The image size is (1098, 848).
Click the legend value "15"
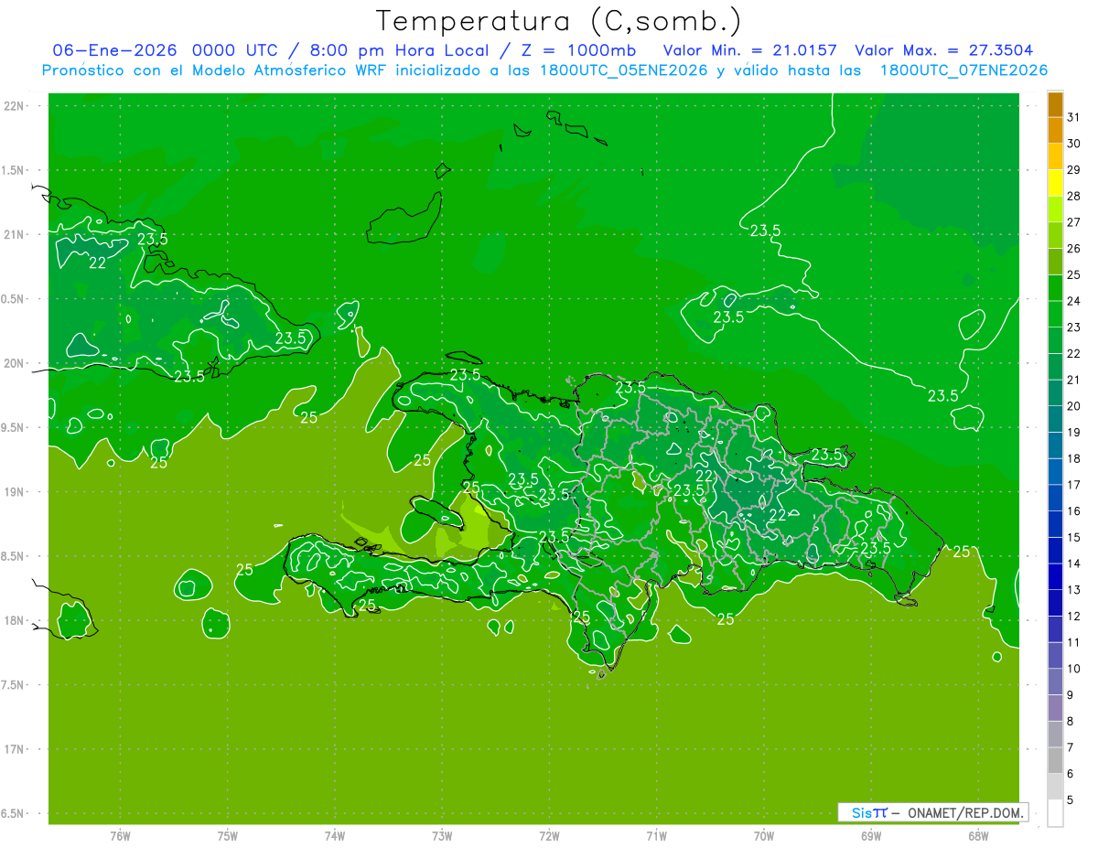tap(1074, 538)
